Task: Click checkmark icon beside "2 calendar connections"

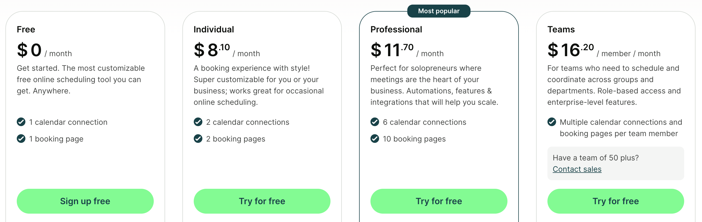Action: (198, 122)
